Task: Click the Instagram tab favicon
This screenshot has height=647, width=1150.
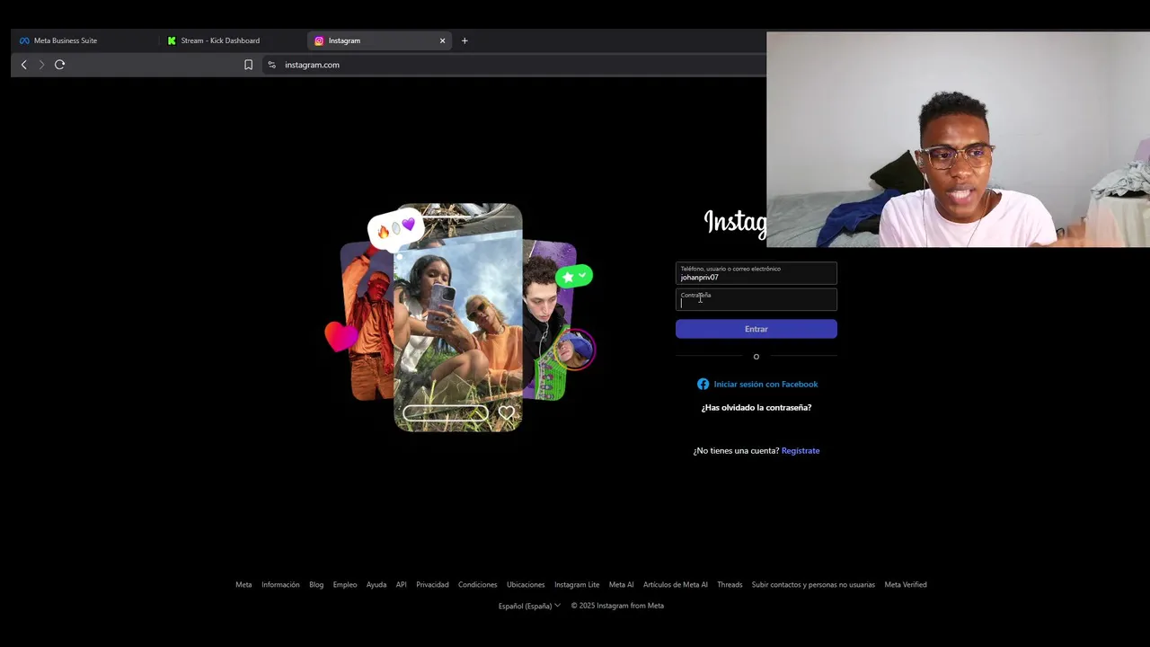Action: coord(319,40)
